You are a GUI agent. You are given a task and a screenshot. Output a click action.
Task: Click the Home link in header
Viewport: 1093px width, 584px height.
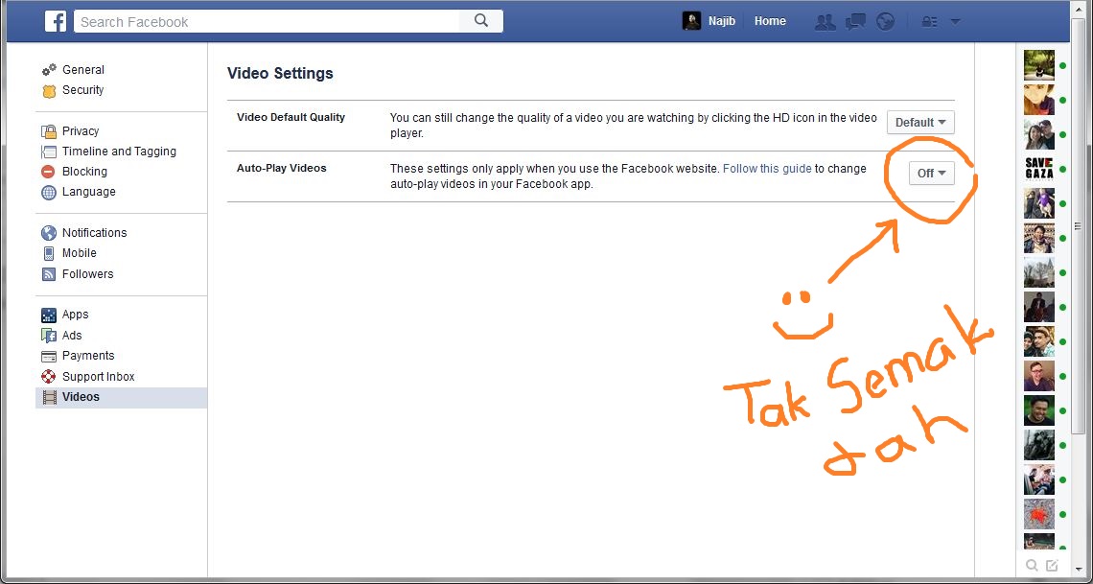770,21
